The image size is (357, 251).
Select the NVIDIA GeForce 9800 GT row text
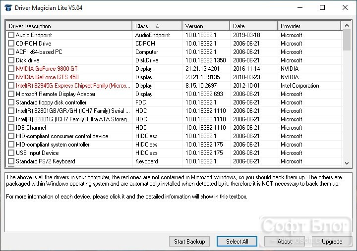[47, 69]
